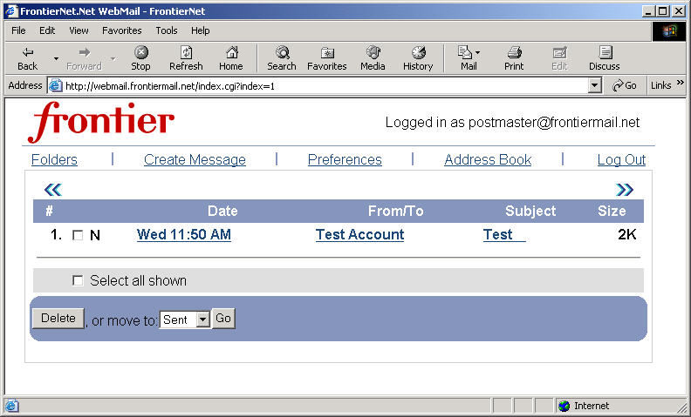Open the Help menu

201,30
